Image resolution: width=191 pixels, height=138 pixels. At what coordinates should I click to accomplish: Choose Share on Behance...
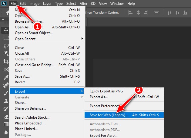[47, 108]
